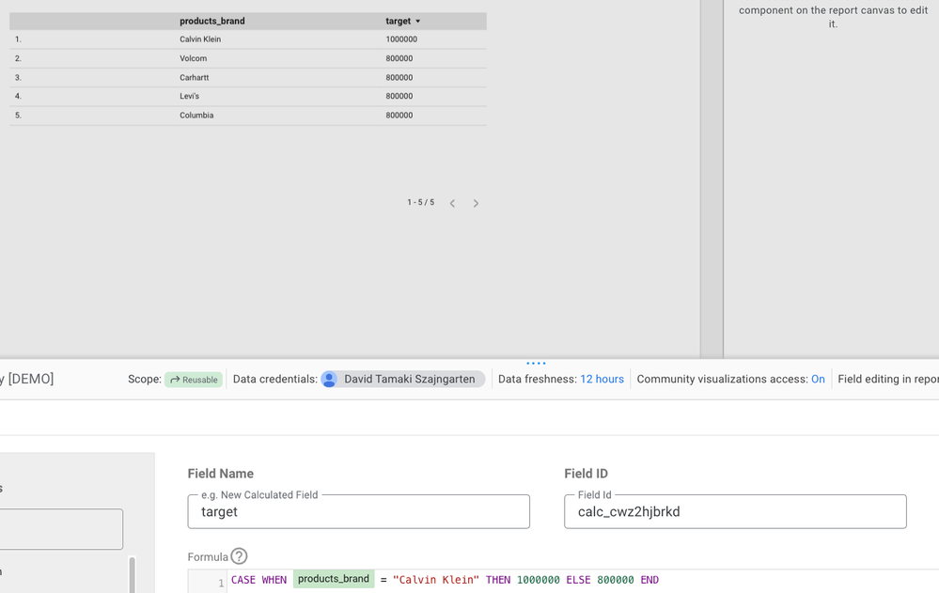The image size is (939, 593).
Task: Click the 800000 value in the Volcom row
Action: (x=399, y=58)
